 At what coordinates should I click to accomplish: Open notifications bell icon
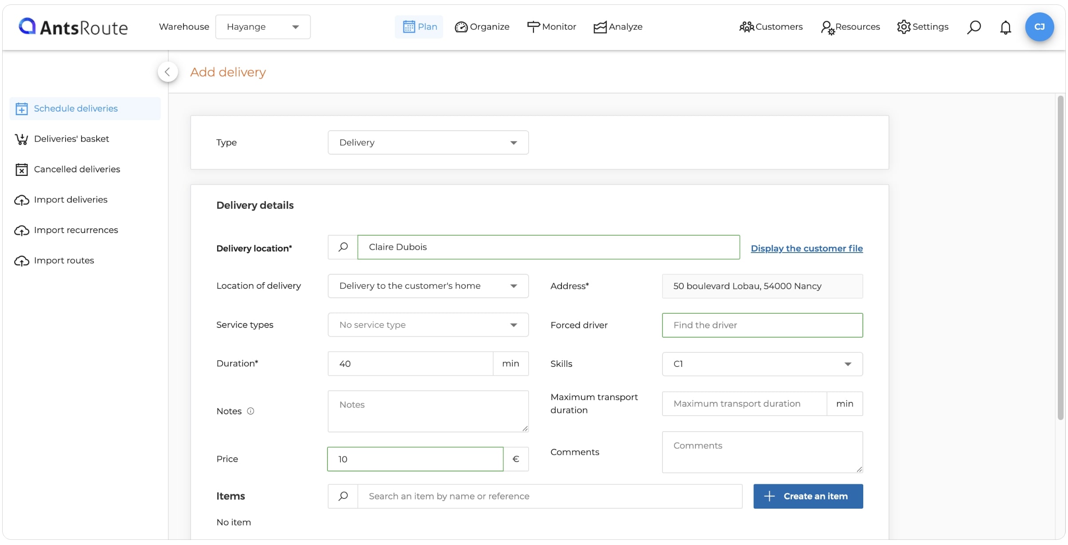(x=1006, y=27)
